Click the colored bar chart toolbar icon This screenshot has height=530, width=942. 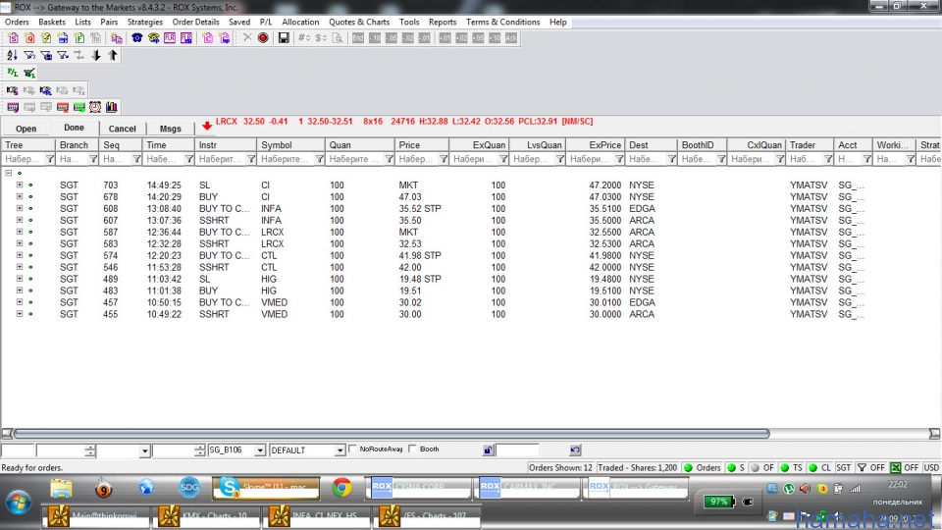[112, 107]
